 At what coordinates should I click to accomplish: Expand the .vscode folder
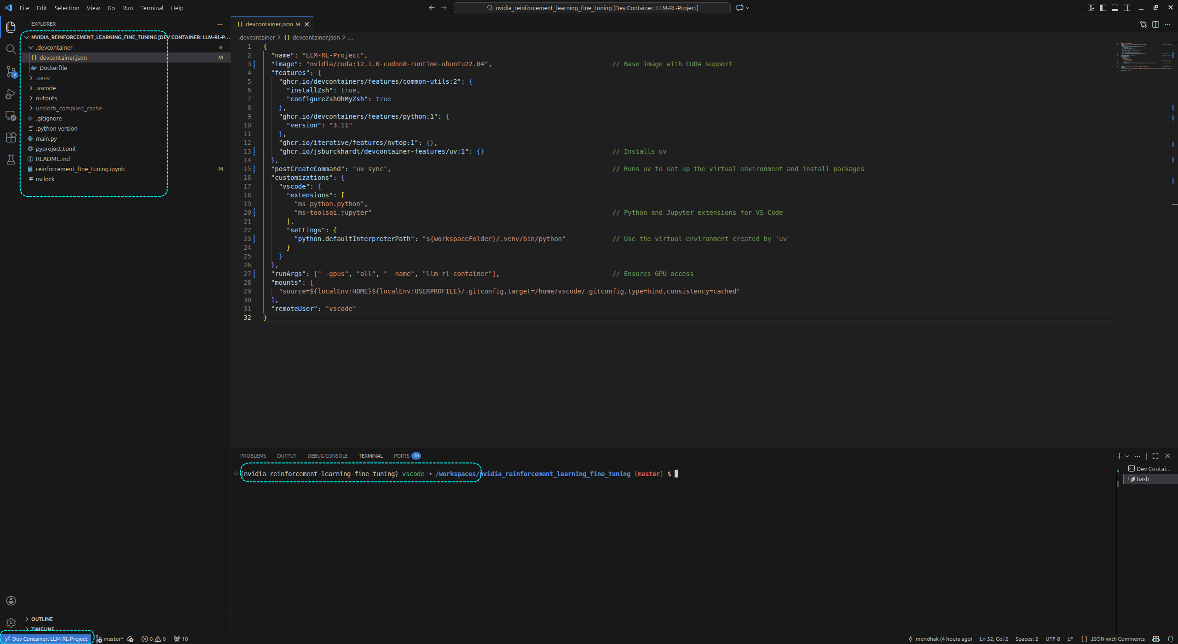click(x=46, y=88)
